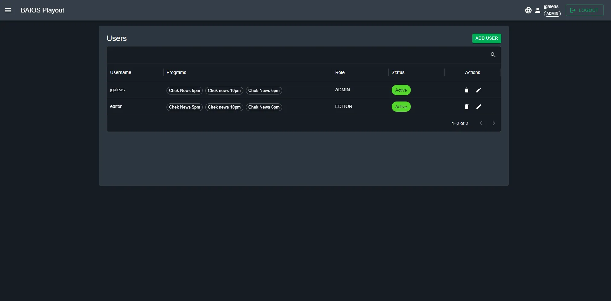
Task: Log out with the LOGOUT button
Action: pos(585,10)
